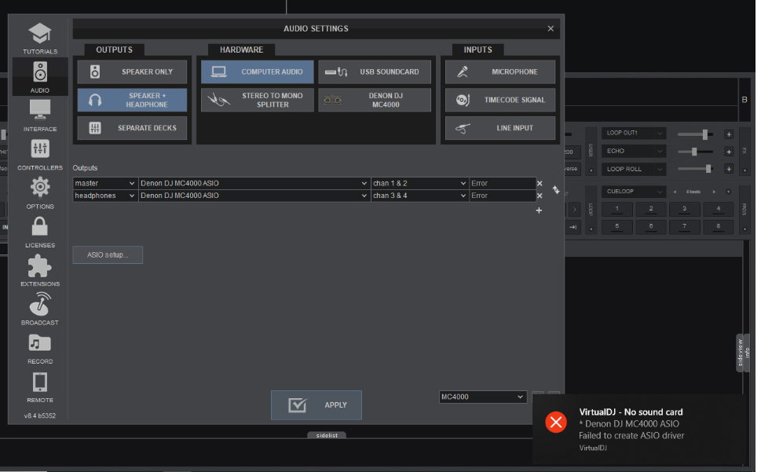
Task: Decrease cueloop beats with left arrow
Action: point(675,192)
